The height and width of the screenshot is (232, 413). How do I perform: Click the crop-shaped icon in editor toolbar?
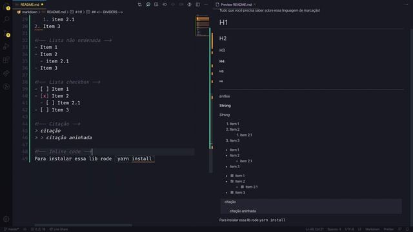(139, 5)
